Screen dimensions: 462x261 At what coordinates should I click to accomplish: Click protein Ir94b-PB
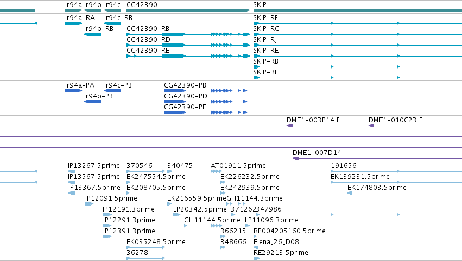pos(92,102)
